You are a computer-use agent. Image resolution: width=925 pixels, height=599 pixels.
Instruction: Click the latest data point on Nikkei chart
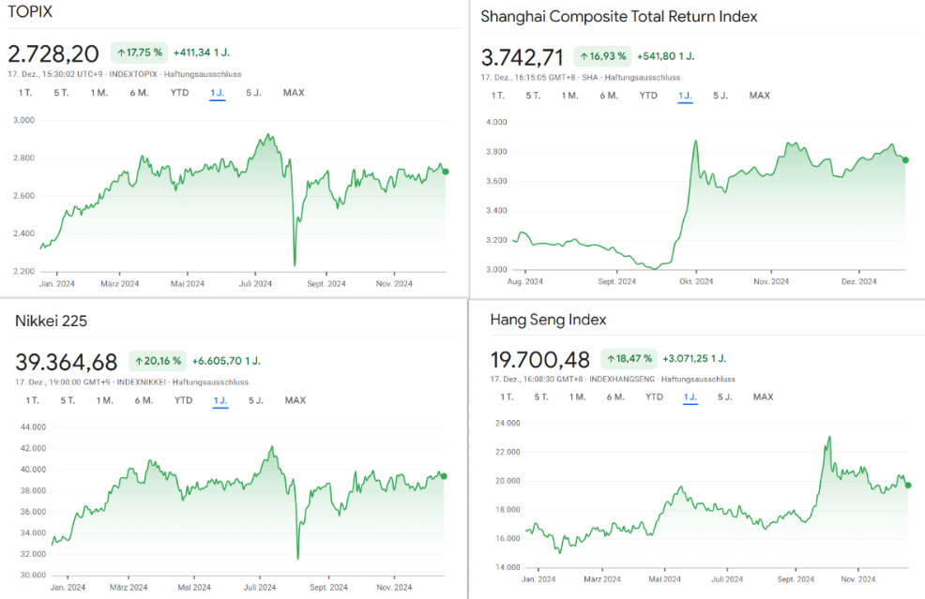click(445, 476)
